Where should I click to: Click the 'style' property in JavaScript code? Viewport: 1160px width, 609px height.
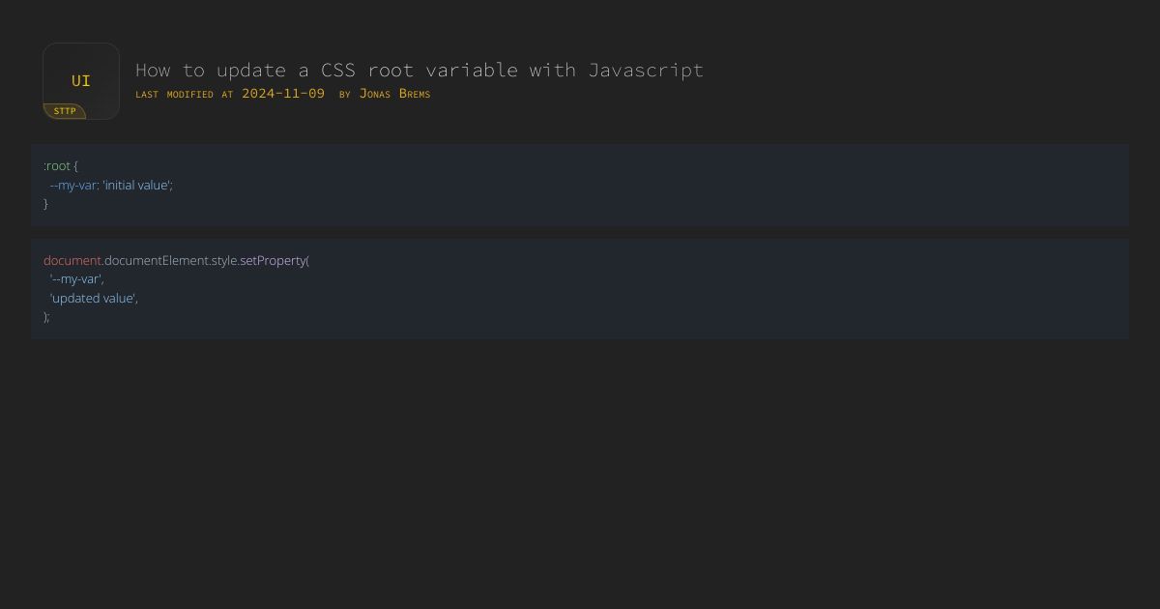223,260
